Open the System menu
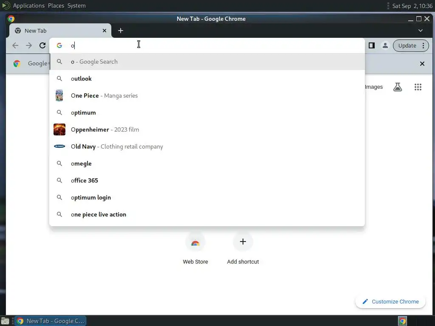The image size is (435, 326). pyautogui.click(x=76, y=6)
